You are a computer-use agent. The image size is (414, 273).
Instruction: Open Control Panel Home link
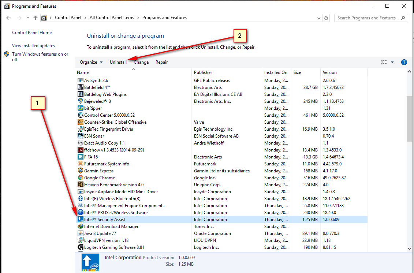pos(32,33)
